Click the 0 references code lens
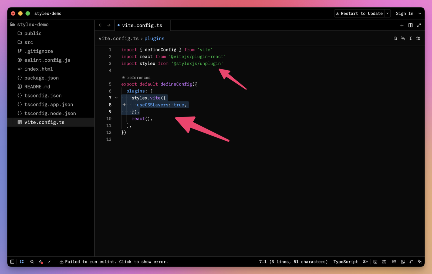This screenshot has height=274, width=432. pos(136,78)
